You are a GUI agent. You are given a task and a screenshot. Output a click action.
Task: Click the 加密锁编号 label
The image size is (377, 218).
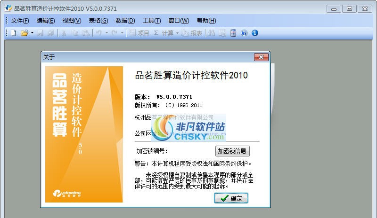coord(152,151)
